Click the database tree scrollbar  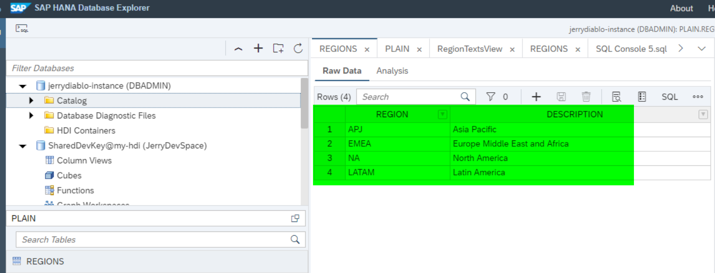(x=304, y=104)
